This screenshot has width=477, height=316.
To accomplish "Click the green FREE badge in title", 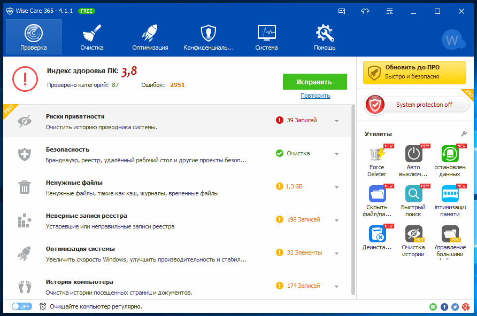I will point(87,11).
